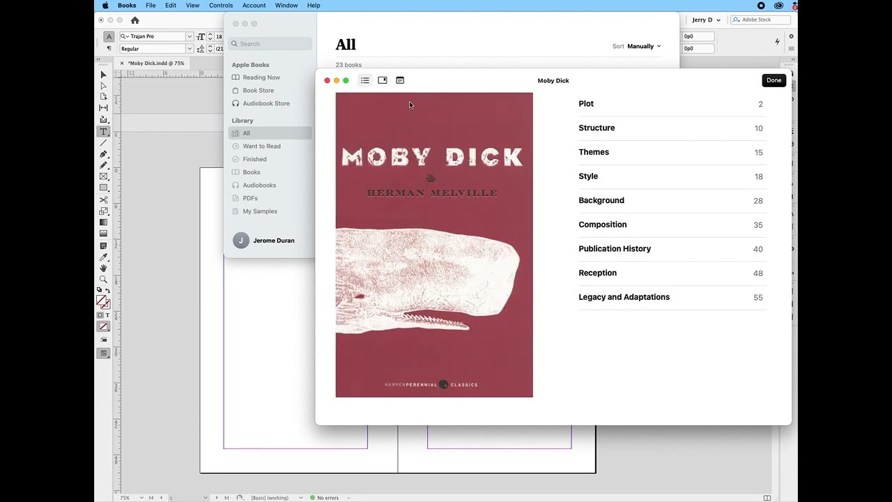Select the Free Transform tool
892x502 pixels.
[x=103, y=211]
